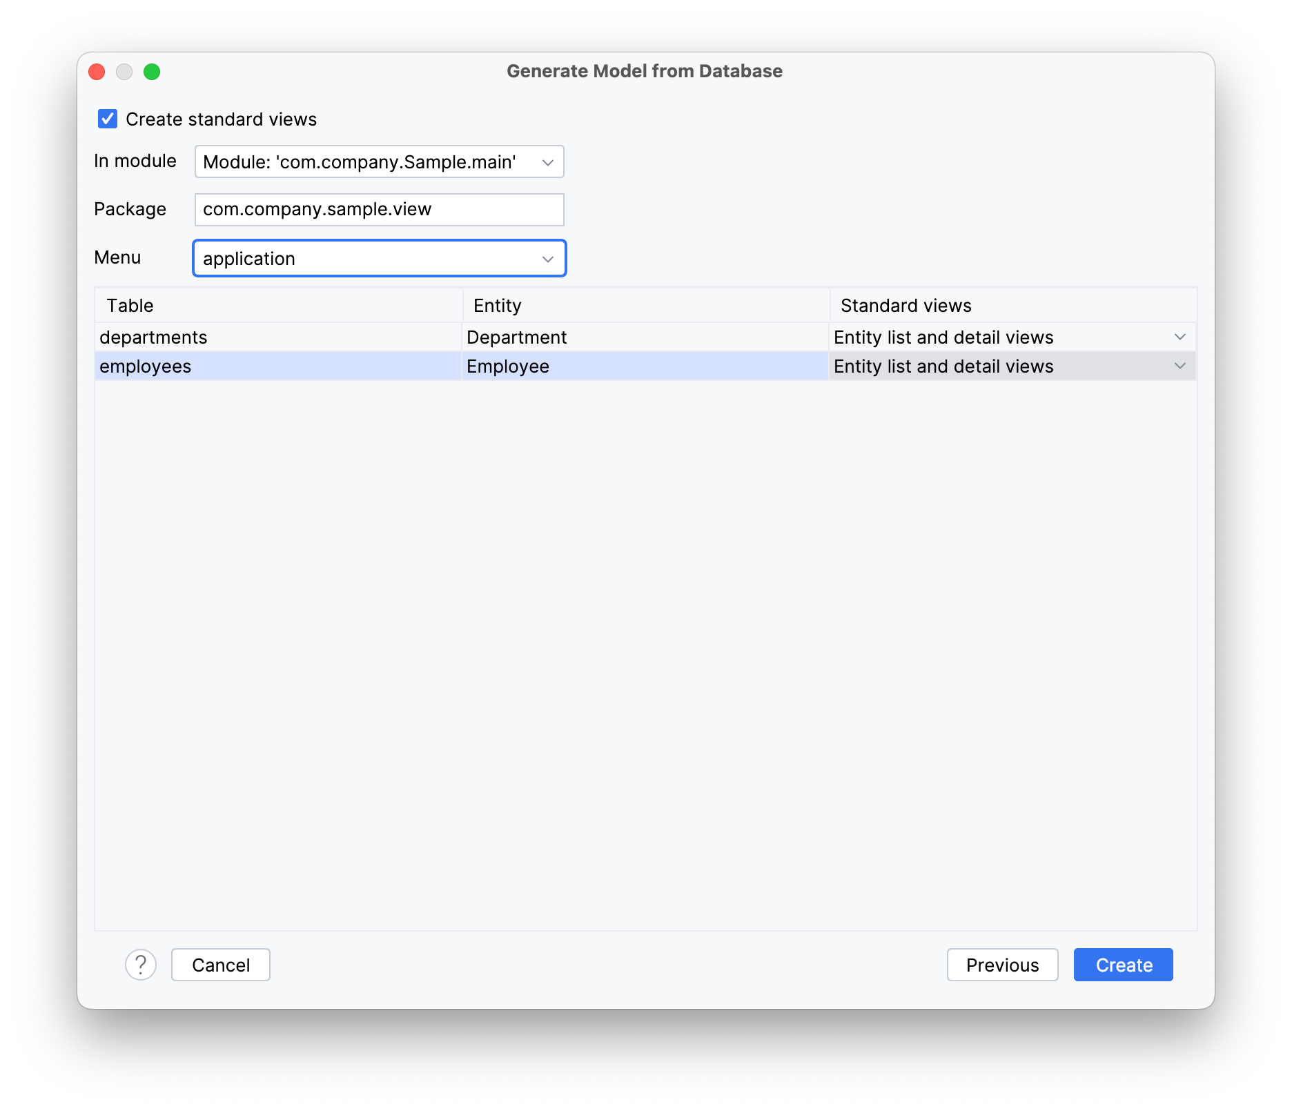Screen dimensions: 1292x1111
Task: Click the gray minimize window button
Action: 124,72
